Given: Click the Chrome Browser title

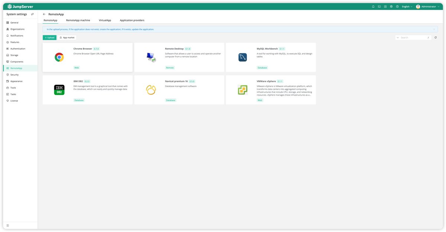Looking at the screenshot, I should 83,49.
